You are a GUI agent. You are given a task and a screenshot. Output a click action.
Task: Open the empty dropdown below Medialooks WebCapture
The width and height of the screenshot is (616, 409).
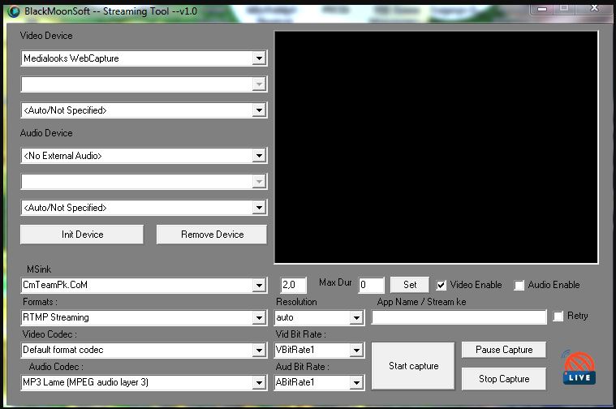[x=144, y=84]
